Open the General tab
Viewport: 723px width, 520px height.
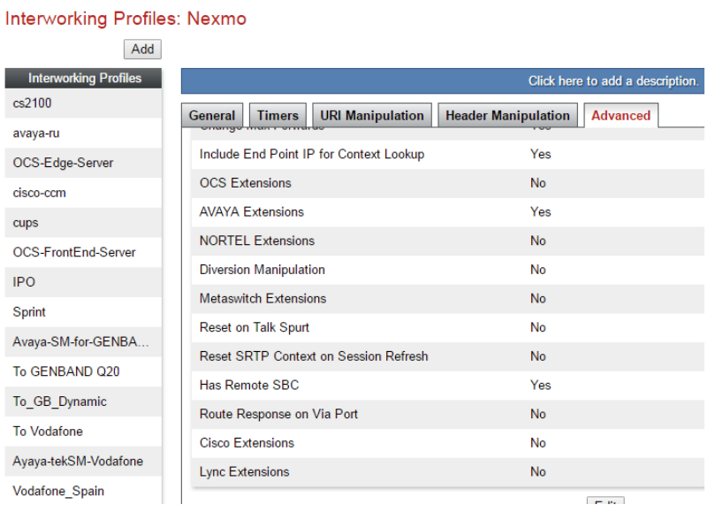[x=212, y=115]
